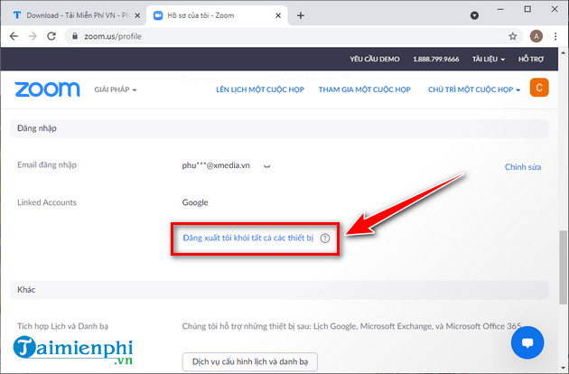This screenshot has width=569, height=374.
Task: Close the Download - Tải Miễn Phí tab
Action: 137,15
